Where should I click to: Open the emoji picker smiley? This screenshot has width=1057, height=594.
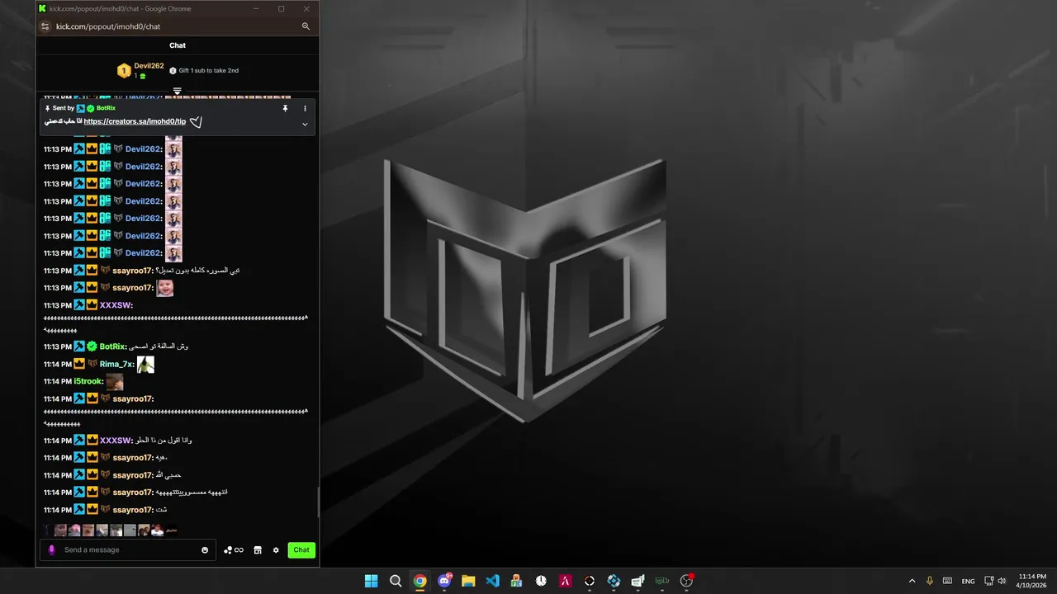coord(205,549)
